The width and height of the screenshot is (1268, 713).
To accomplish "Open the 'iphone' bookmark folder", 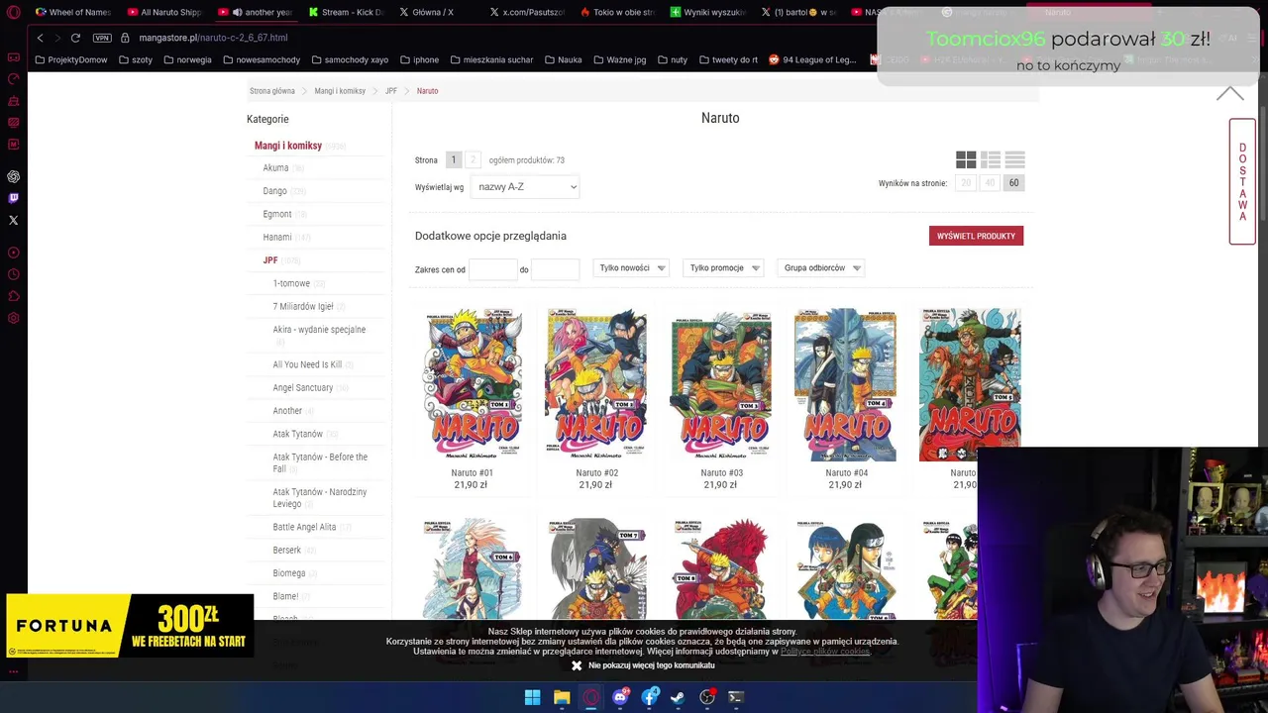I will coord(419,59).
